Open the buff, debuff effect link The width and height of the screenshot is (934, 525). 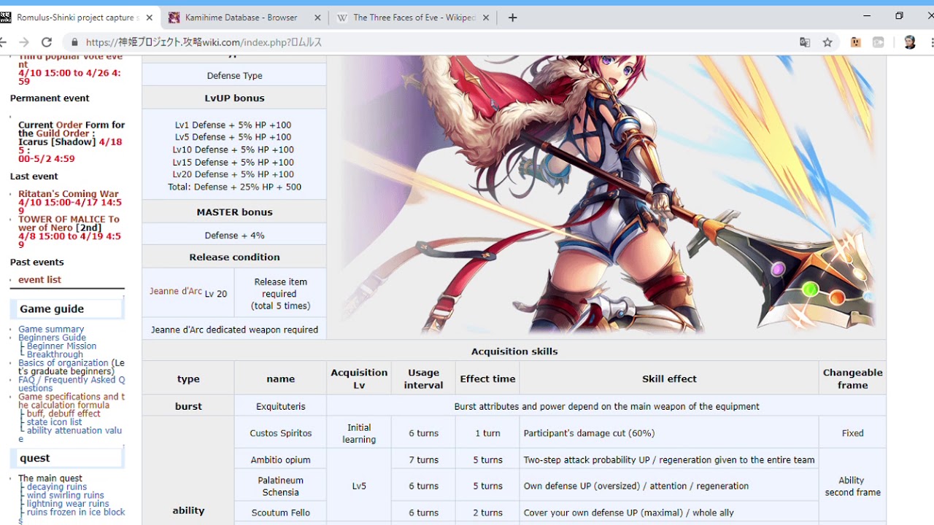coord(63,413)
